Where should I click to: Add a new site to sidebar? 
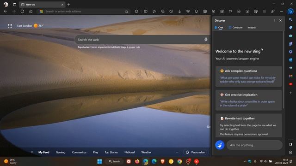coord(291,93)
